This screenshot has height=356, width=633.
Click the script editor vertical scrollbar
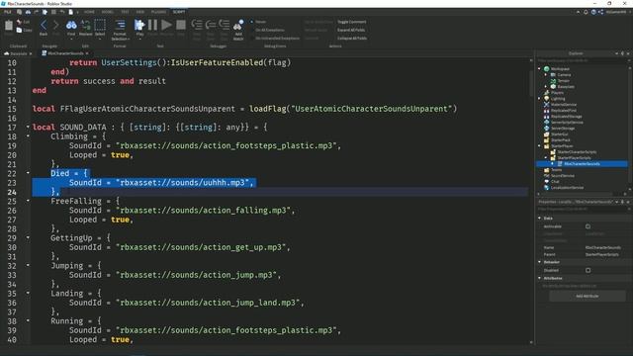[531, 83]
